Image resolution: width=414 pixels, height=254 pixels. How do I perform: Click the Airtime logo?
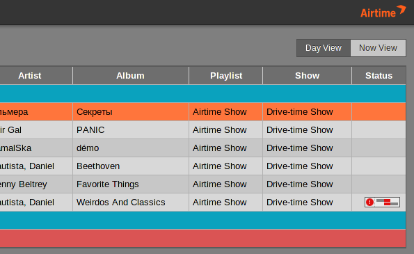pyautogui.click(x=383, y=12)
